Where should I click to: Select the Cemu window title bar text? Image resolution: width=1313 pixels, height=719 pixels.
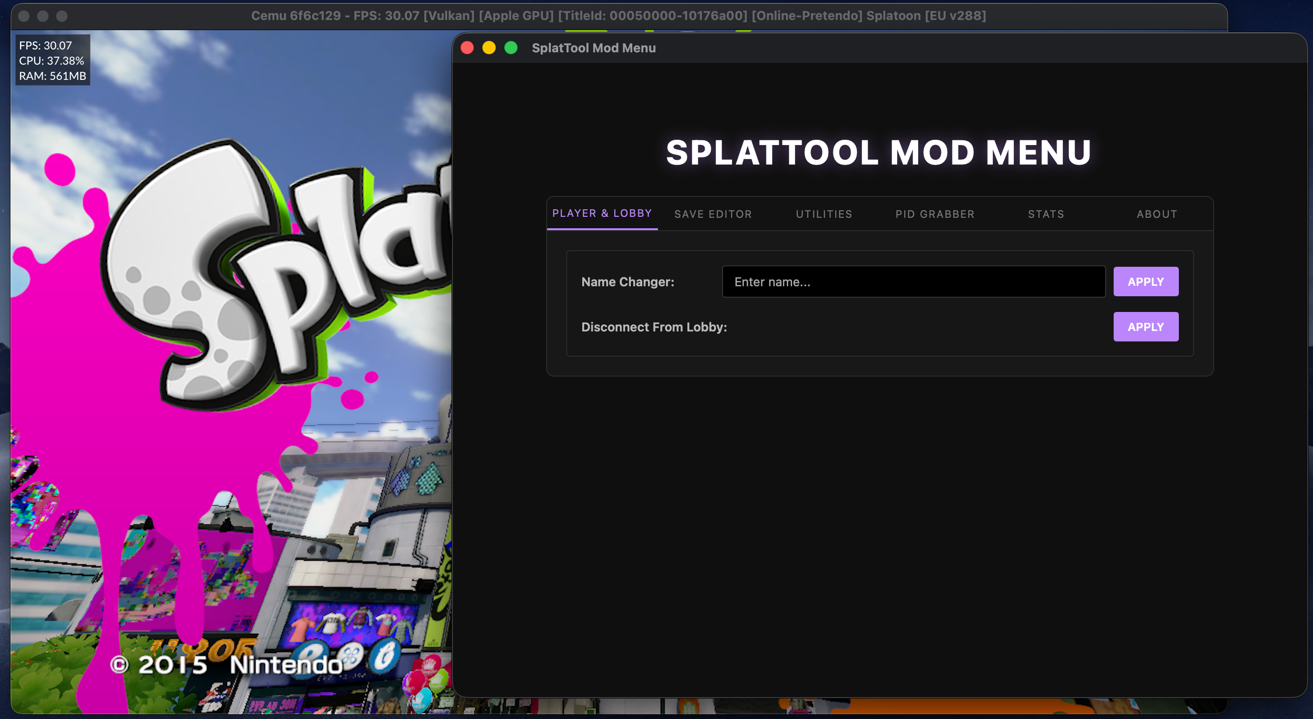point(618,16)
